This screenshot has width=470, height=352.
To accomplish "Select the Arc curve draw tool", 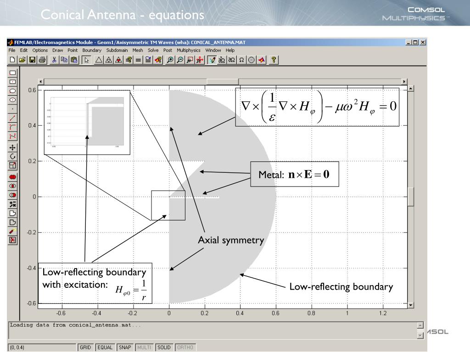I will tap(12, 127).
